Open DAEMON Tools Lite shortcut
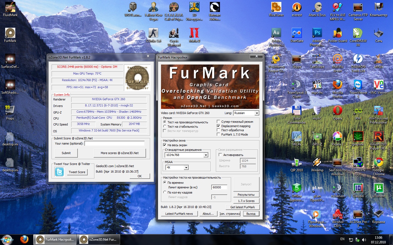The height and width of the screenshot is (245, 393). click(x=358, y=59)
